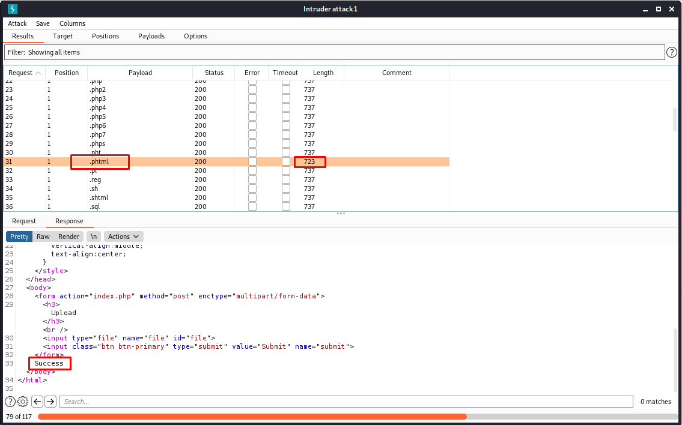Open search settings gear icon
The height and width of the screenshot is (425, 682).
click(23, 402)
